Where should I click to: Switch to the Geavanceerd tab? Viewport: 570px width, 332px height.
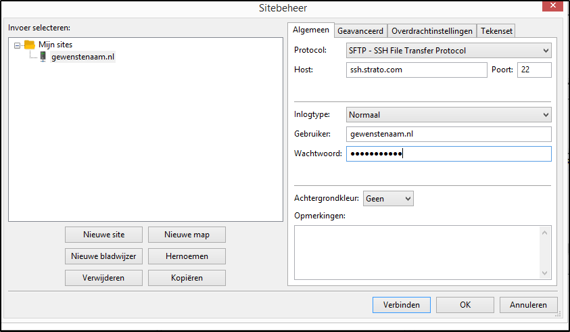361,31
